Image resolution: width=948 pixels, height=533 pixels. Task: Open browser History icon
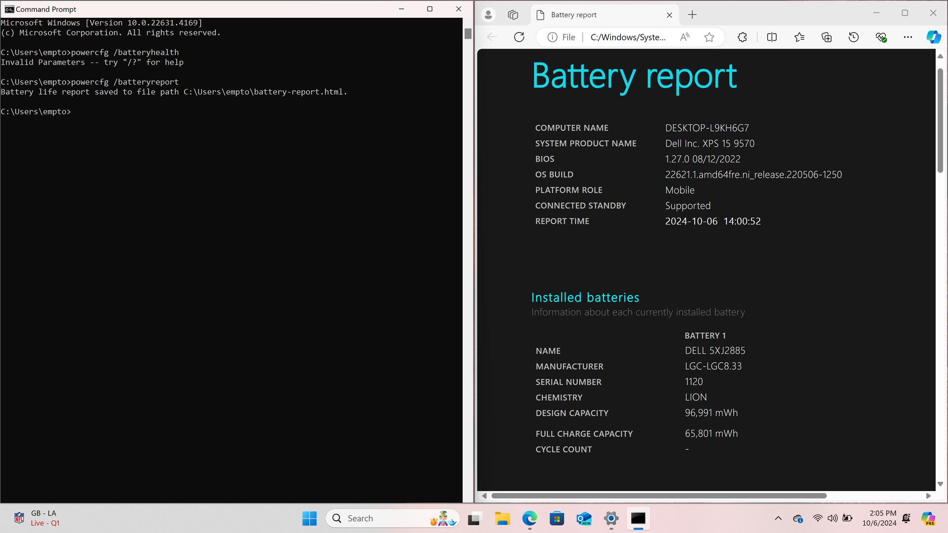pos(854,37)
